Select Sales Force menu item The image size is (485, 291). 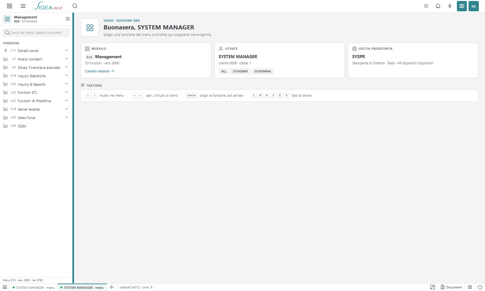(x=36, y=118)
